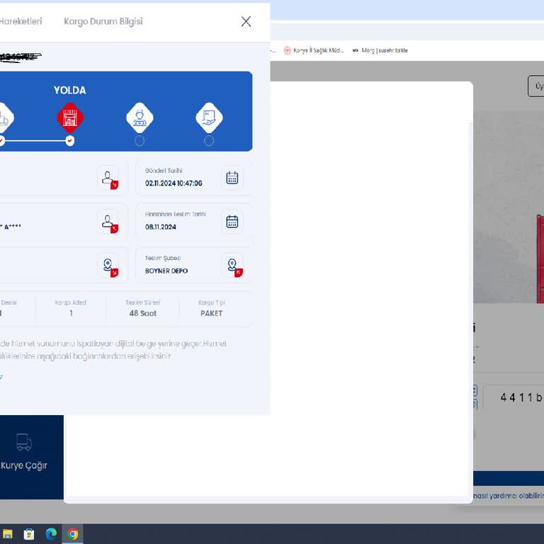The image size is (544, 544).
Task: Click the Chrome icon in the taskbar
Action: point(72,533)
